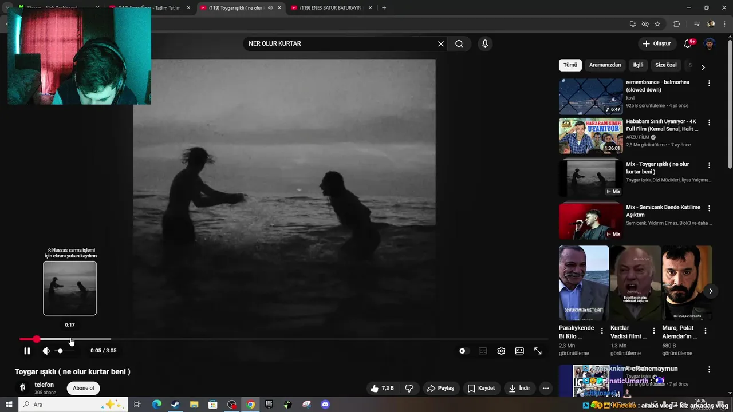Switch to the ENES BATUR BATURAYIN browser tab
Image resolution: width=733 pixels, height=412 pixels.
[x=332, y=8]
